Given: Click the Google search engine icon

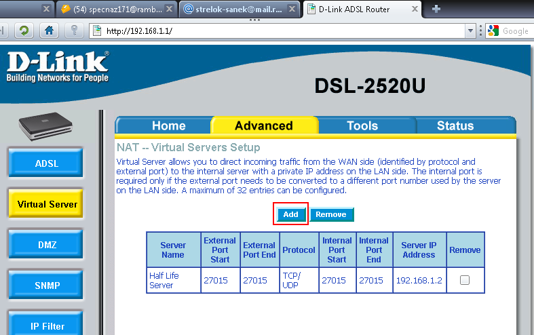Looking at the screenshot, I should pyautogui.click(x=493, y=31).
